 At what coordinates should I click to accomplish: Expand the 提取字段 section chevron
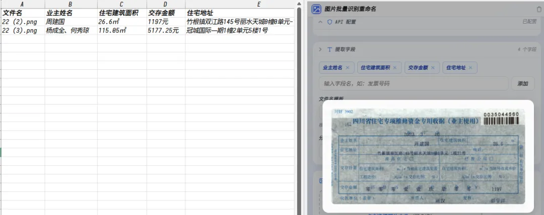click(320, 50)
